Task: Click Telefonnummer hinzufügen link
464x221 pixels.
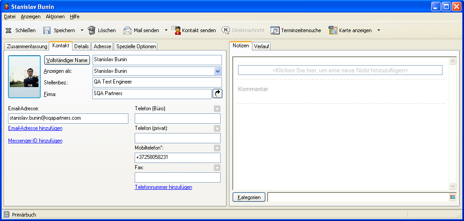Action: [x=163, y=187]
